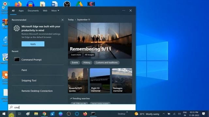Click the ENG IN language indicator

coord(185,114)
